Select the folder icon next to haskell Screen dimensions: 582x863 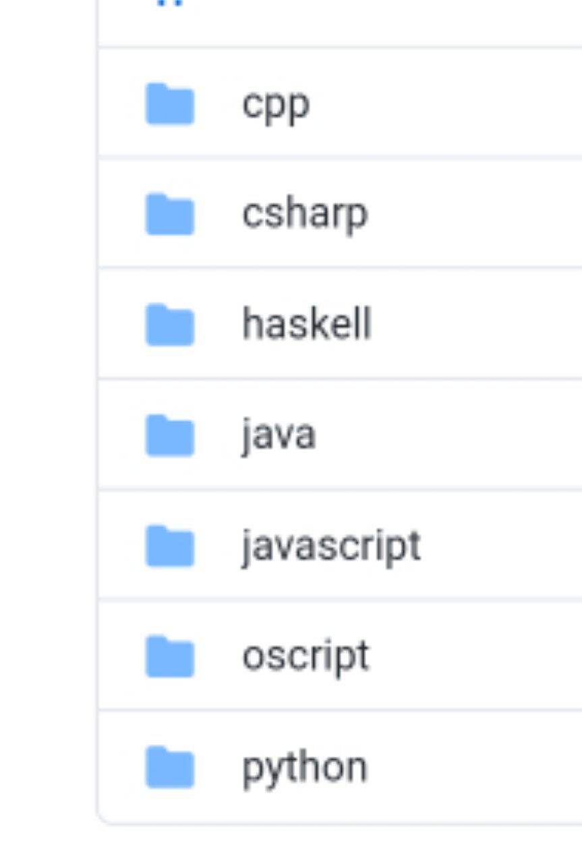169,325
